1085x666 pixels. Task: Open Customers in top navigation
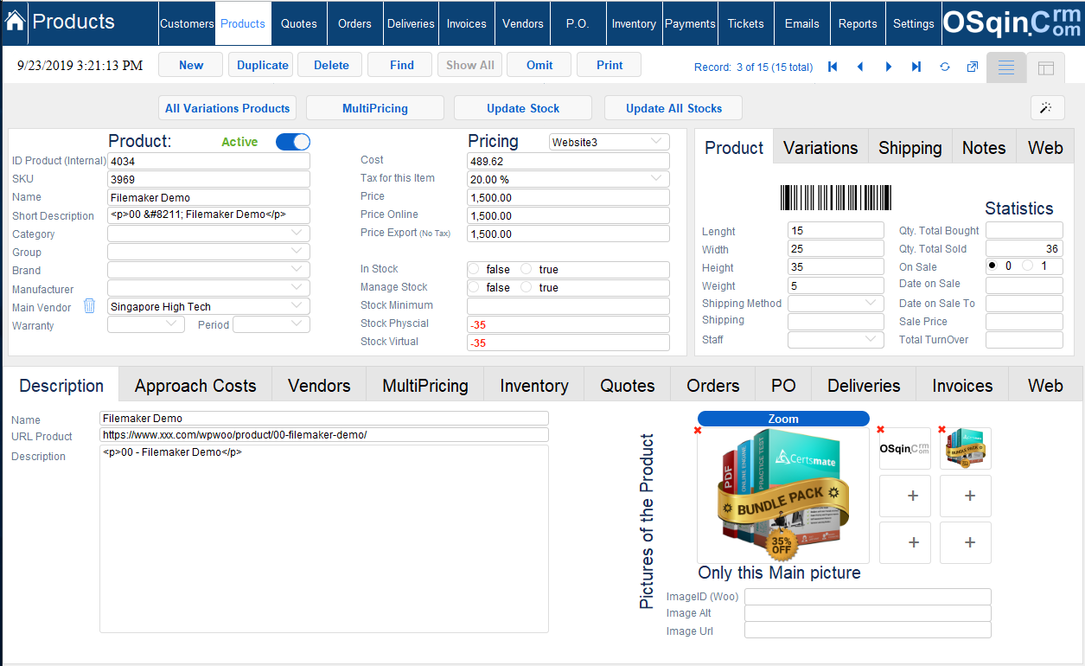point(187,23)
